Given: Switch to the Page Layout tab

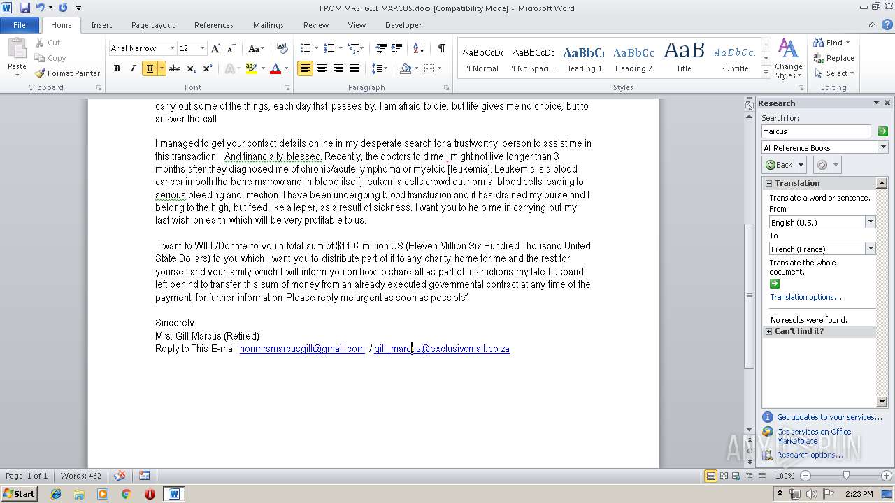Looking at the screenshot, I should [x=153, y=25].
